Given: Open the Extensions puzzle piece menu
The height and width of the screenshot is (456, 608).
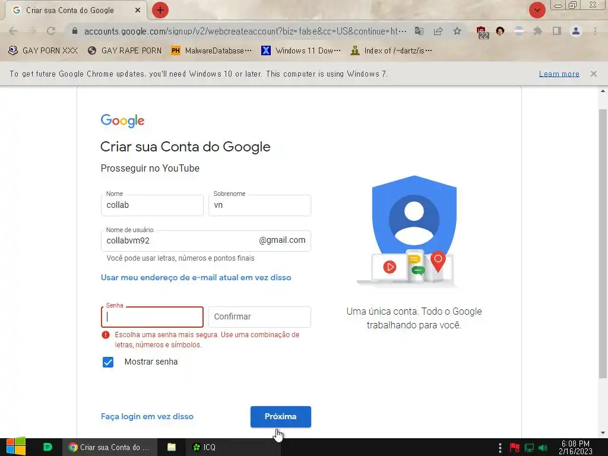Looking at the screenshot, I should (x=538, y=31).
